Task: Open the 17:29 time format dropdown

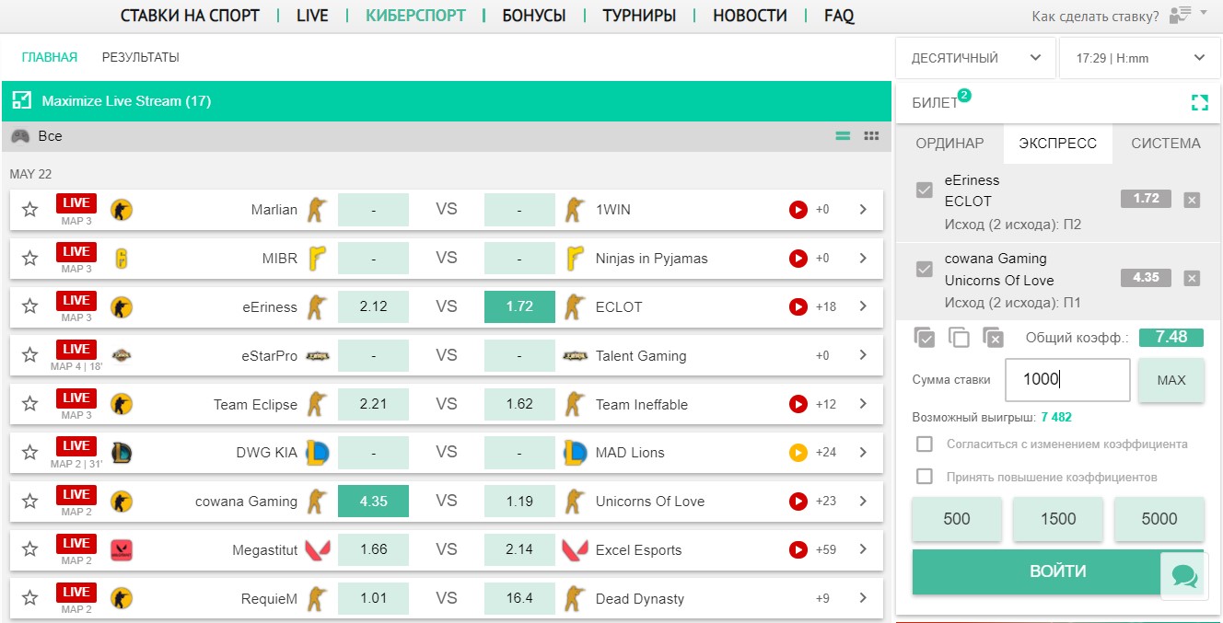Action: (1140, 58)
